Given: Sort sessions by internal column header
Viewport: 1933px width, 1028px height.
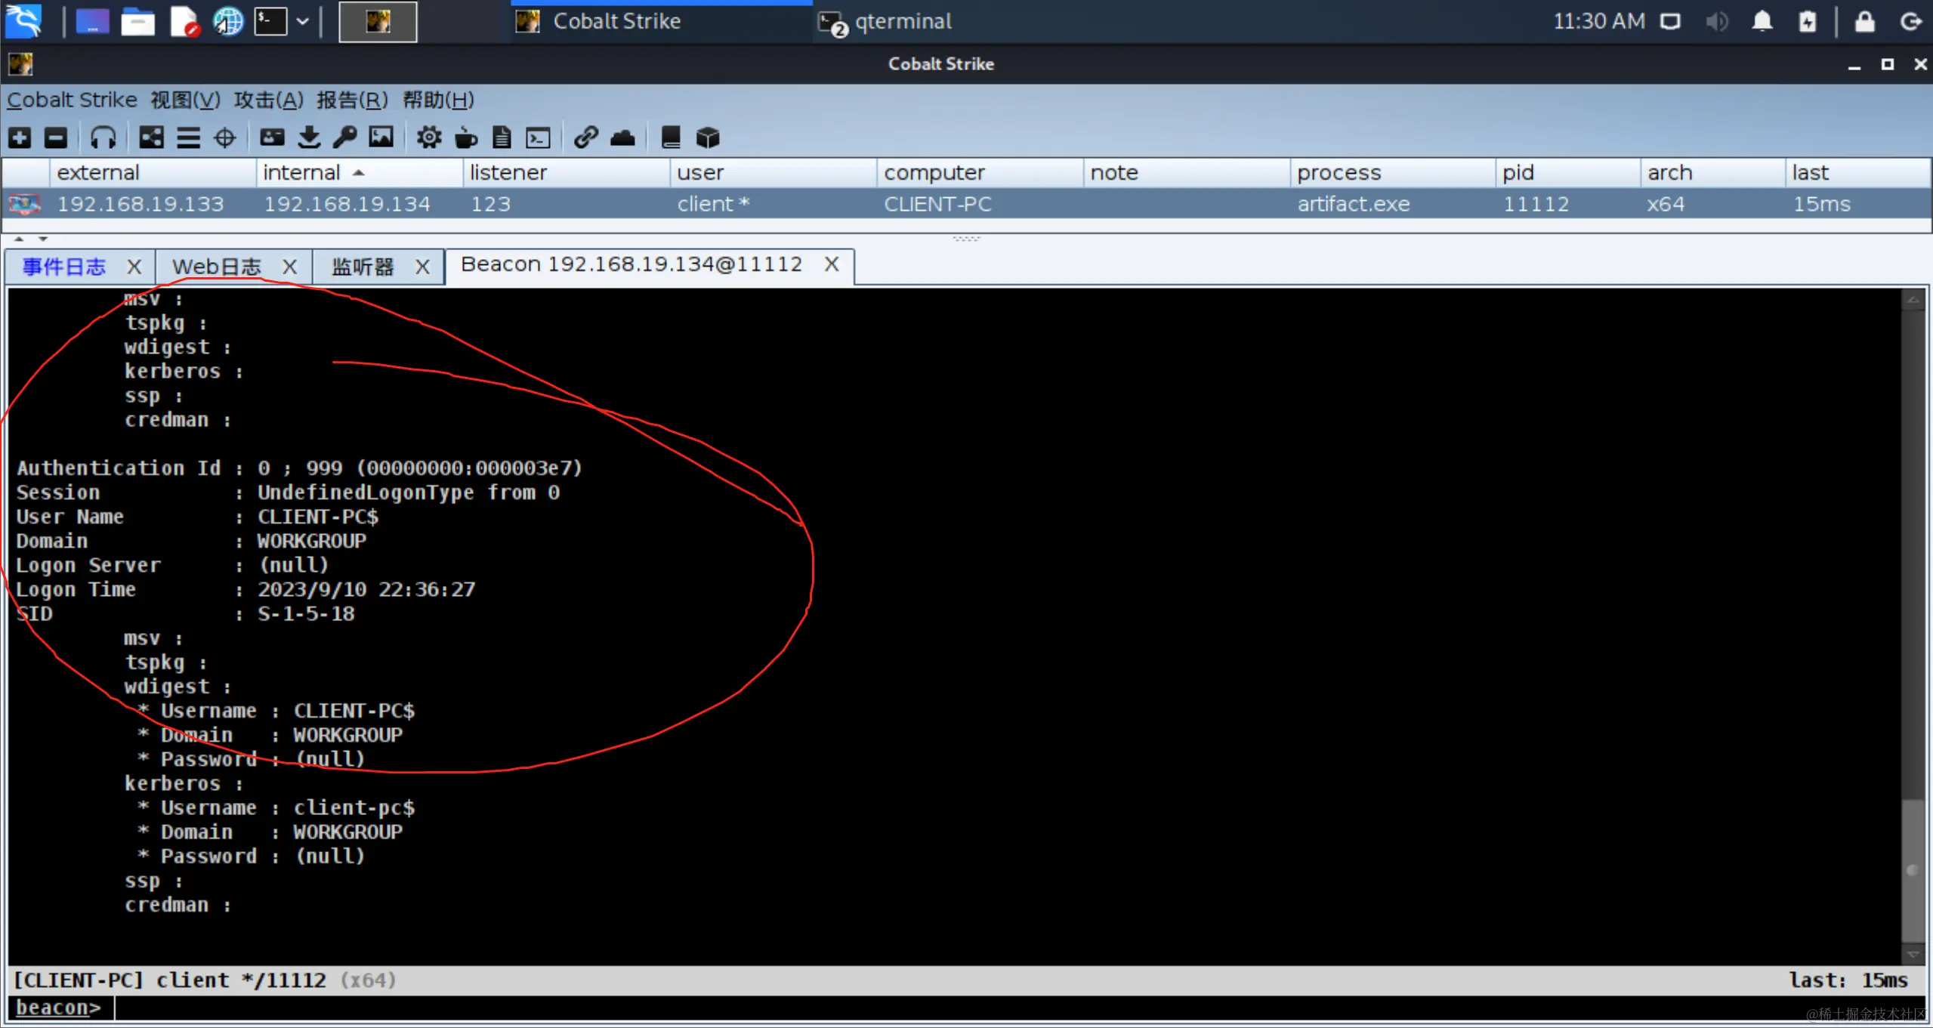Looking at the screenshot, I should [x=302, y=173].
